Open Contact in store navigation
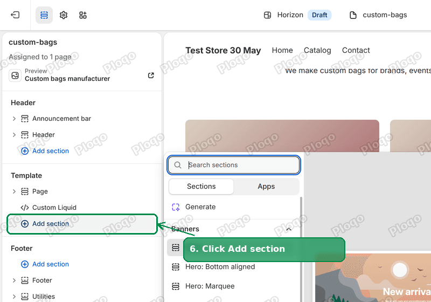Image resolution: width=431 pixels, height=302 pixels. click(x=356, y=50)
